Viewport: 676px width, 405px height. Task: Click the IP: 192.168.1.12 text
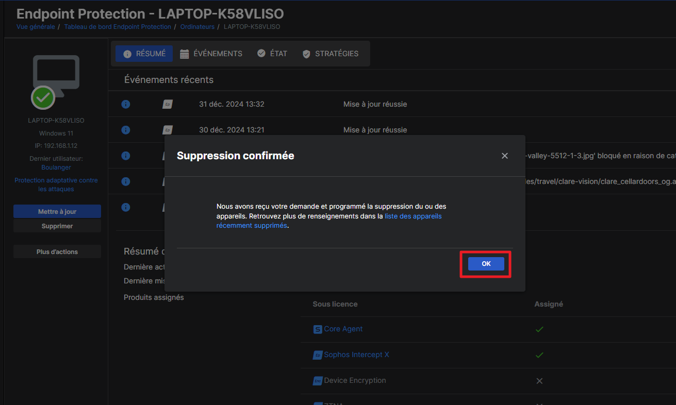(56, 146)
